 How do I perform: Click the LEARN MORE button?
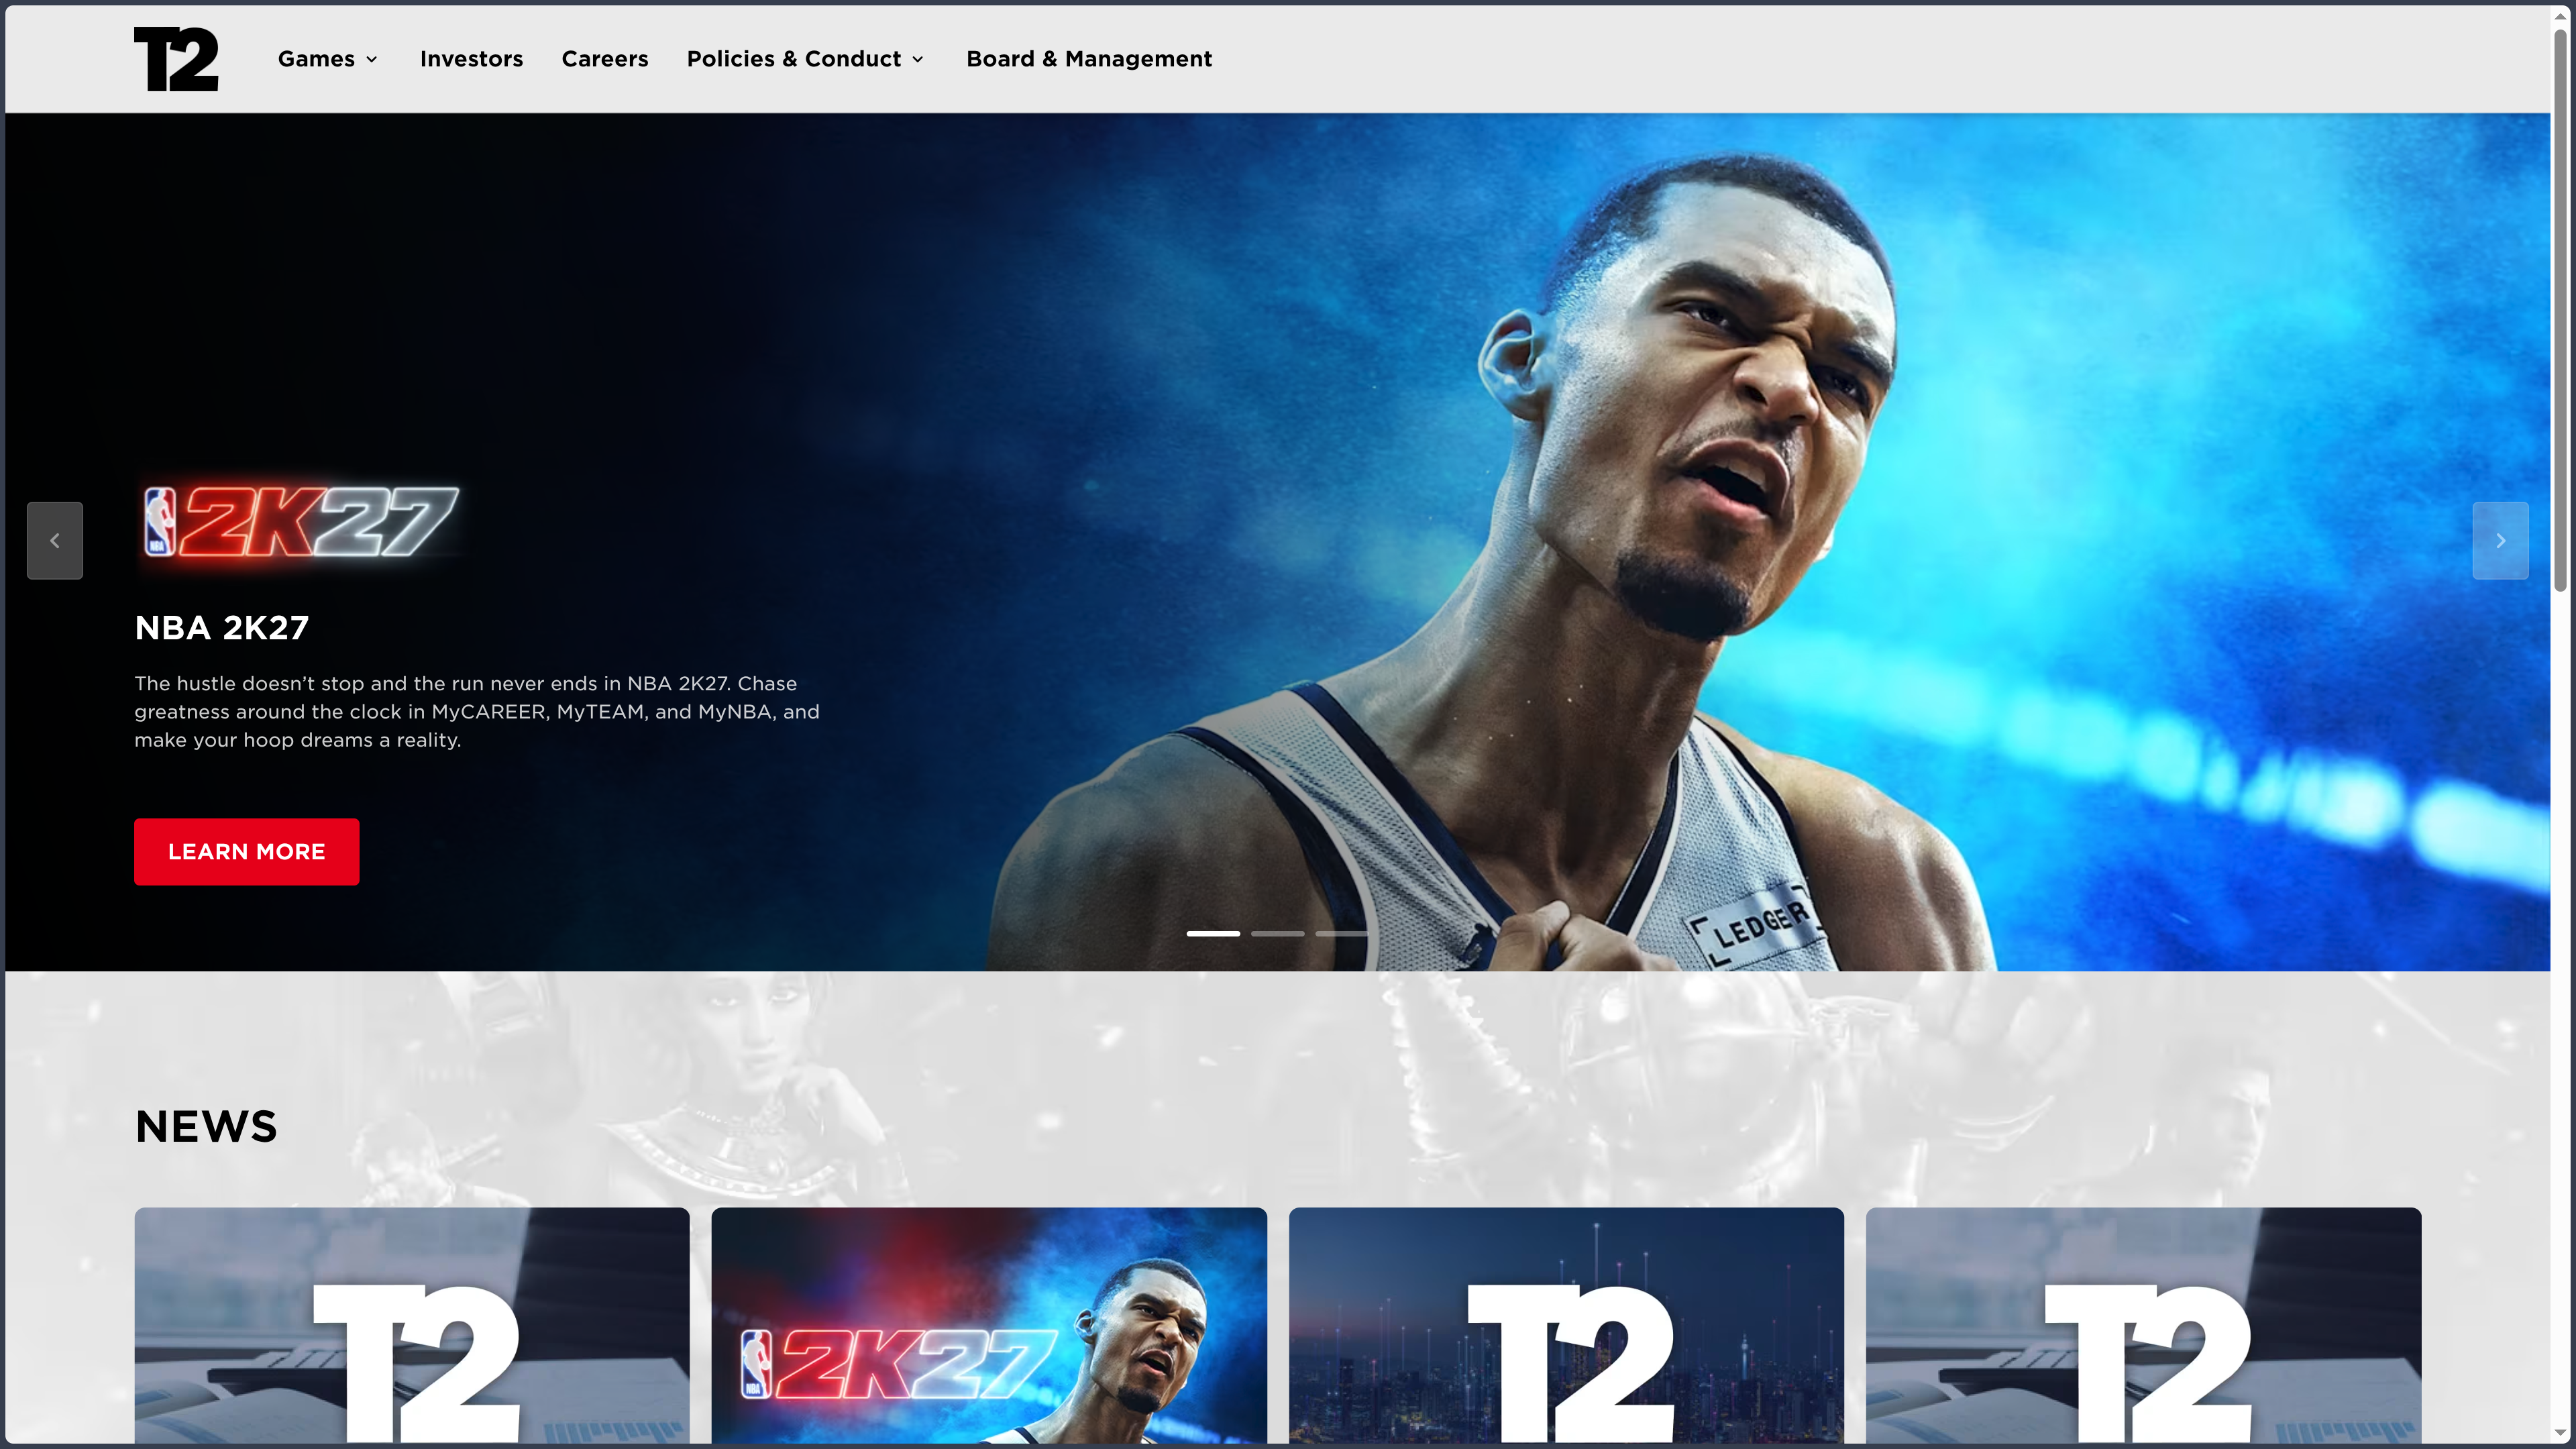coord(247,852)
